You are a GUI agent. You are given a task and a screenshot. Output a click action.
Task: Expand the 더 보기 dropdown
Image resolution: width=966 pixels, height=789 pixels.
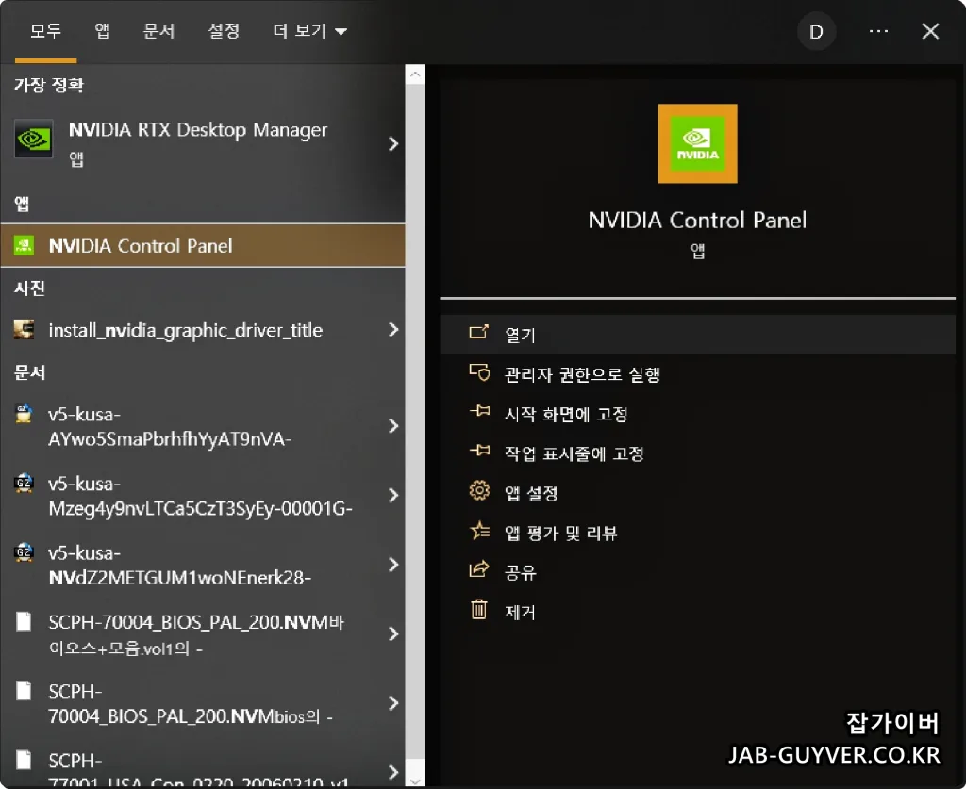point(308,30)
